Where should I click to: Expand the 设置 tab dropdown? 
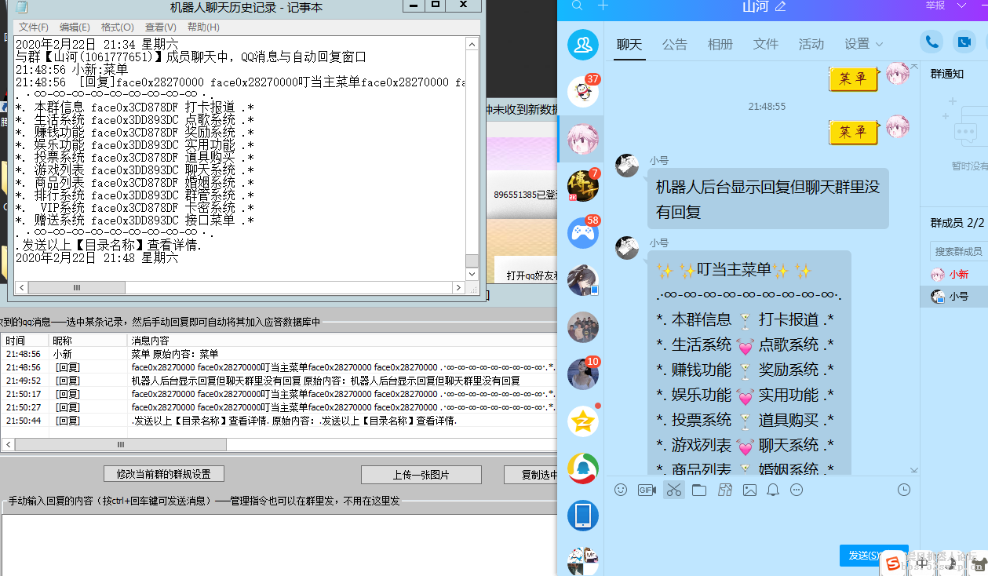click(x=863, y=44)
